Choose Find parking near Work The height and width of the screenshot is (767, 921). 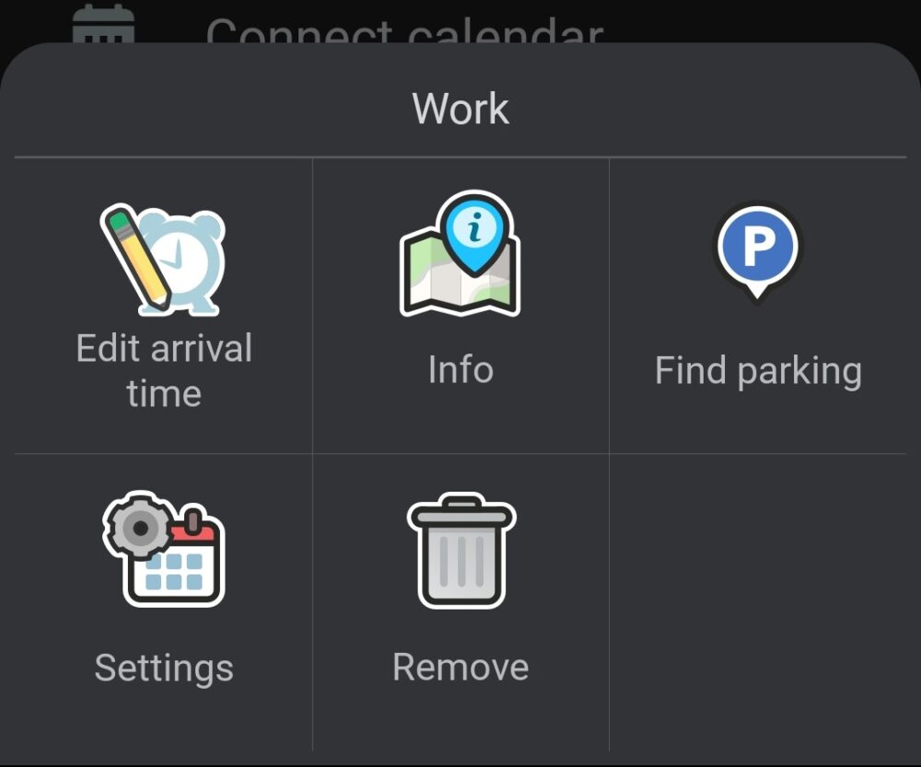755,304
